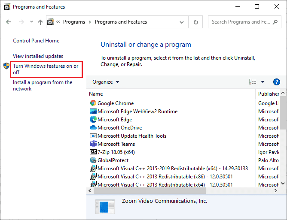The image size is (287, 220).
Task: Select Microsoft Update Health Tools entry
Action: pyautogui.click(x=132, y=136)
